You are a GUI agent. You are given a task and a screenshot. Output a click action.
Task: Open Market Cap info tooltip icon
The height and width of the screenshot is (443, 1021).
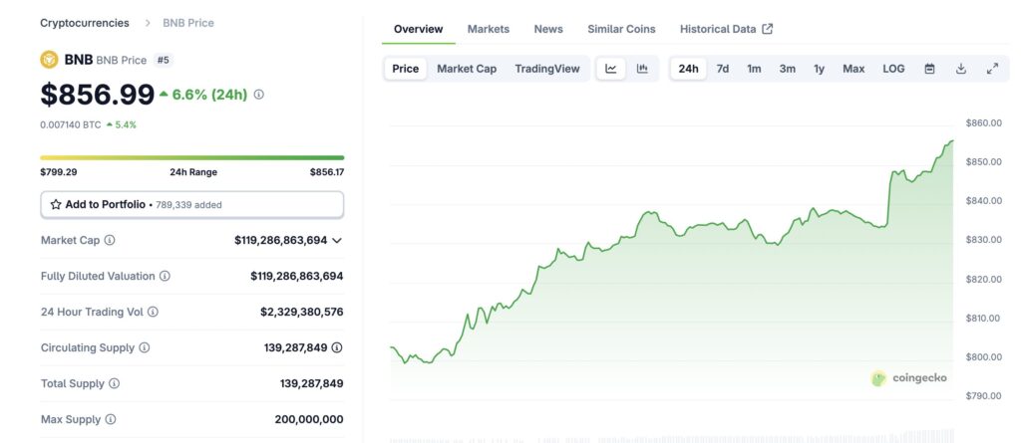click(110, 240)
